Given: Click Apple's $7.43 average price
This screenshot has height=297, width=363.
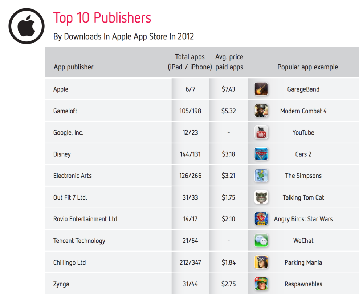Looking at the screenshot, I should [x=228, y=89].
